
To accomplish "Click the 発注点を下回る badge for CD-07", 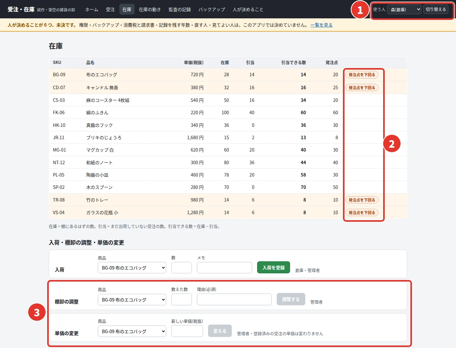I will point(362,88).
